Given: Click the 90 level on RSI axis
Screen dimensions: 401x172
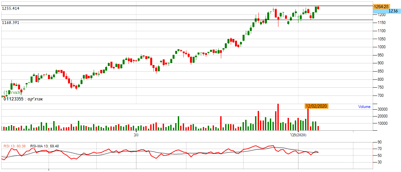Looking at the screenshot, I should coord(379,142).
